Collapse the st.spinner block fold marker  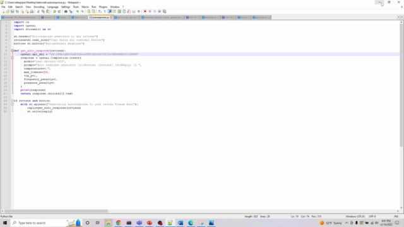coord(13,104)
